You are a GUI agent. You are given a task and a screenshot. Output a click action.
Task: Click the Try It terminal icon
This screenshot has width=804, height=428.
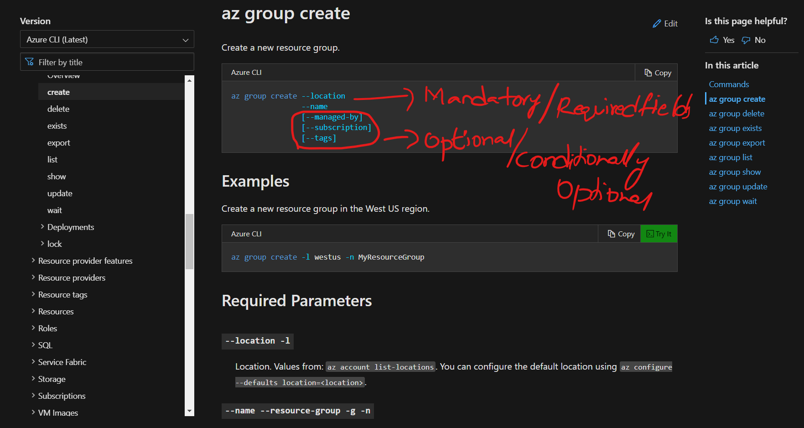(650, 234)
